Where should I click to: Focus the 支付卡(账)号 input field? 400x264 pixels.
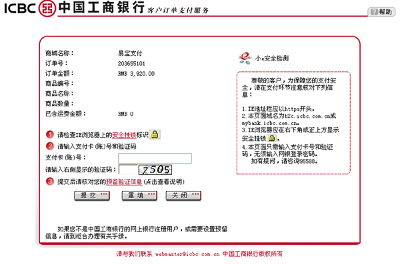(155, 158)
